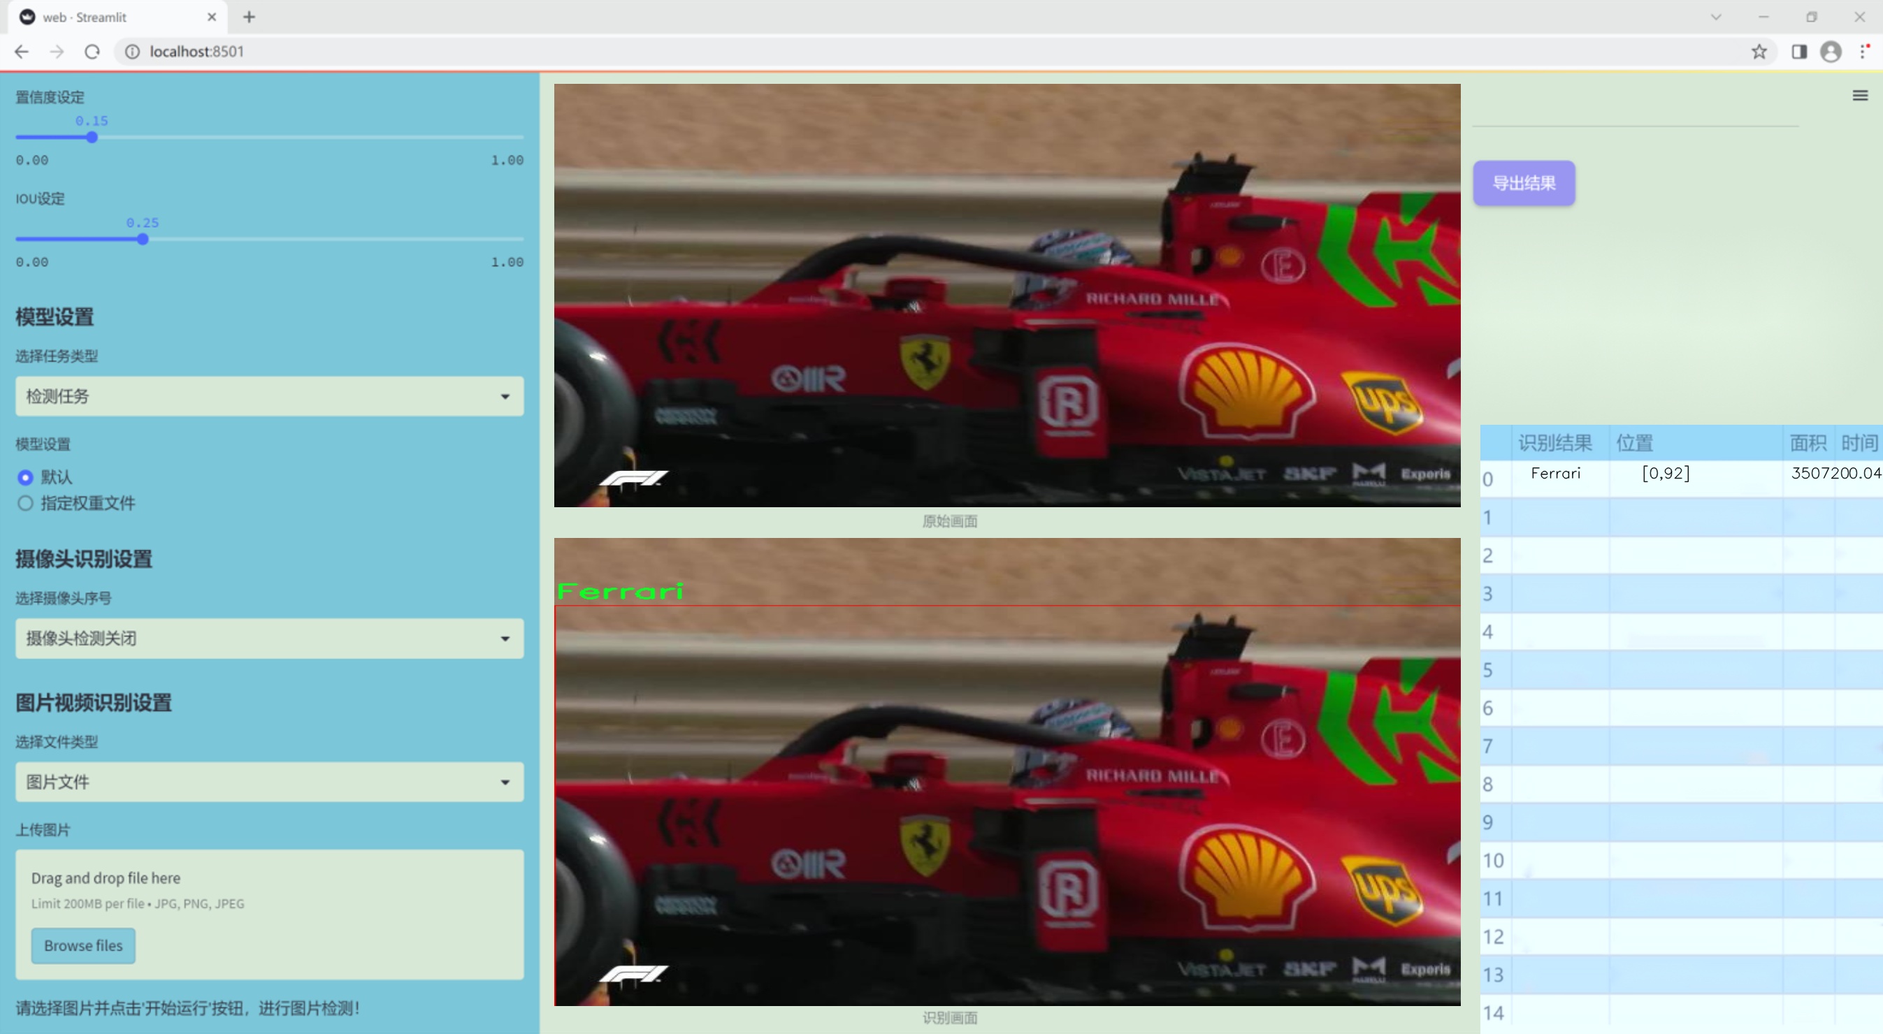
Task: Open the tab search chevron
Action: point(1716,17)
